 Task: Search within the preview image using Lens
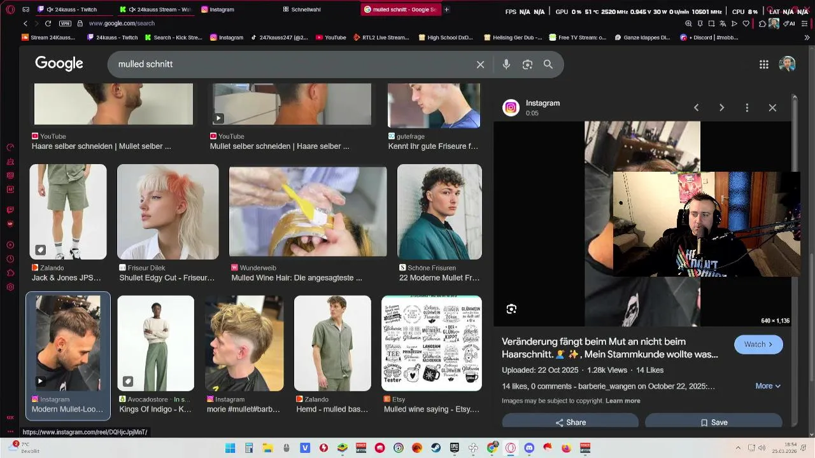tap(511, 309)
